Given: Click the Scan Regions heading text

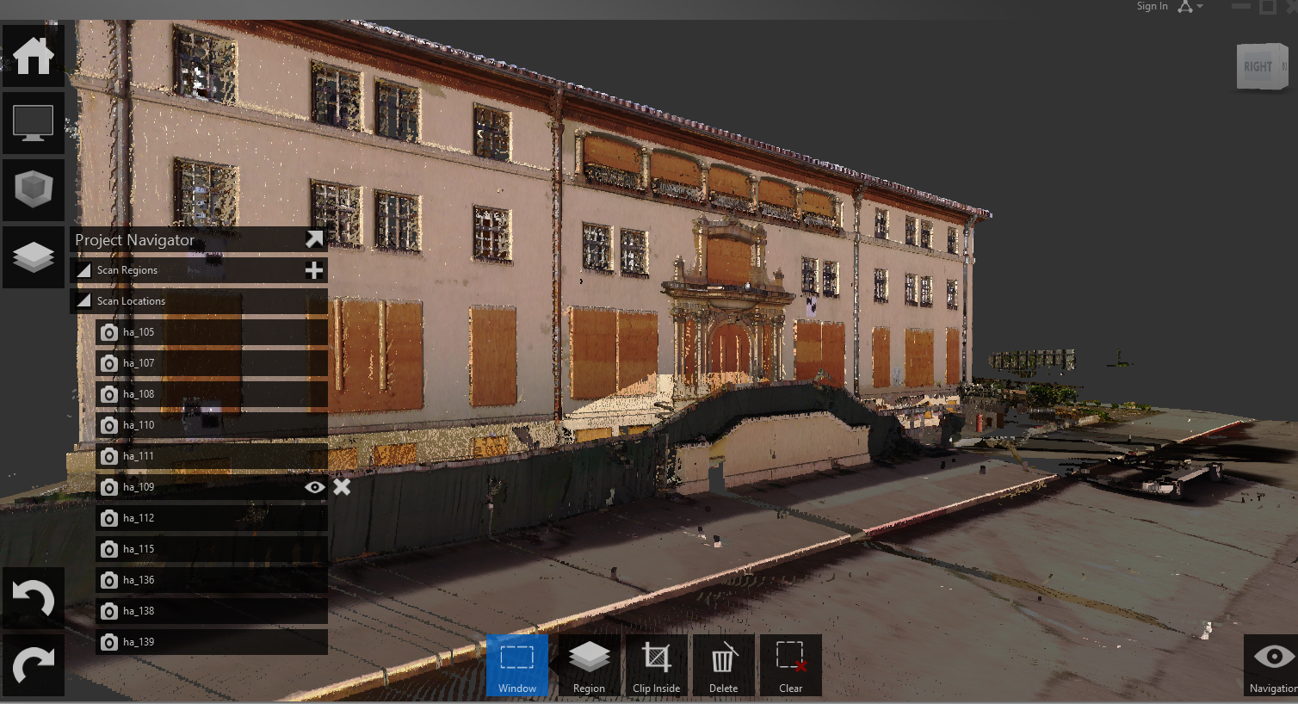Looking at the screenshot, I should coord(127,270).
